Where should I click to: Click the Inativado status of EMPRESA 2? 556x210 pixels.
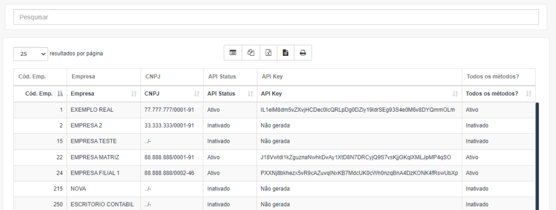[x=218, y=125]
